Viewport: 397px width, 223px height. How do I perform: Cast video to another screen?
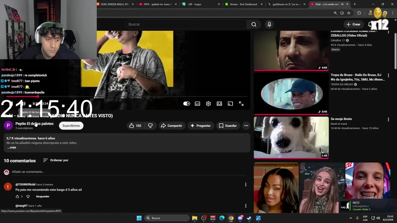230,104
